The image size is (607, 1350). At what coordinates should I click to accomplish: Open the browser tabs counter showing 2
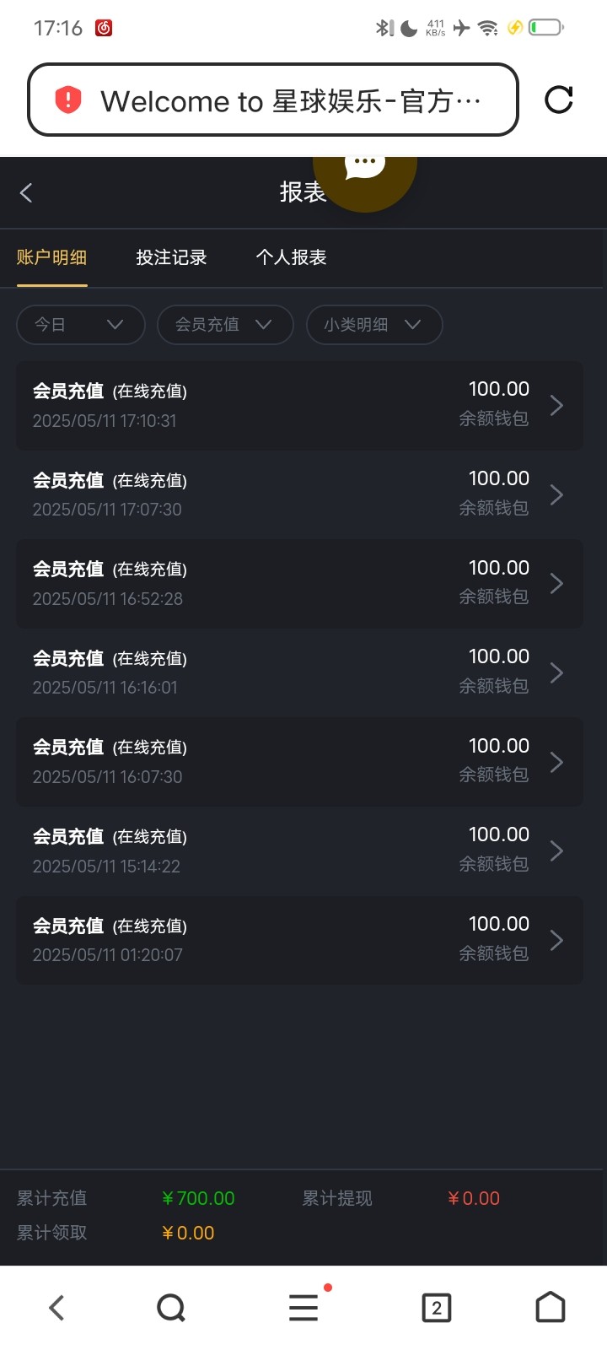tap(436, 1308)
